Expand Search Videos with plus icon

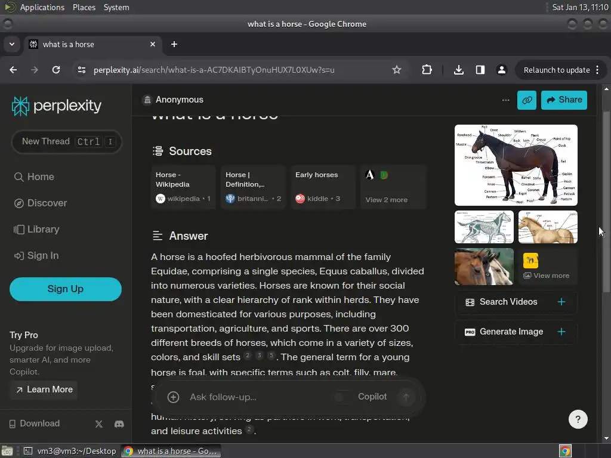[x=561, y=302]
